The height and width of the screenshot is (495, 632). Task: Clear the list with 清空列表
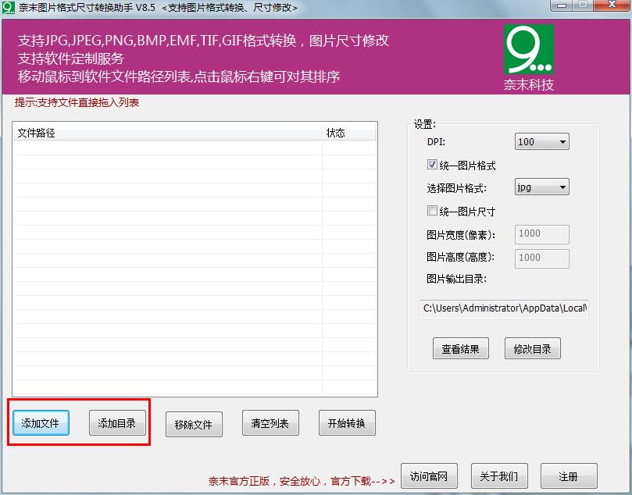(x=270, y=423)
